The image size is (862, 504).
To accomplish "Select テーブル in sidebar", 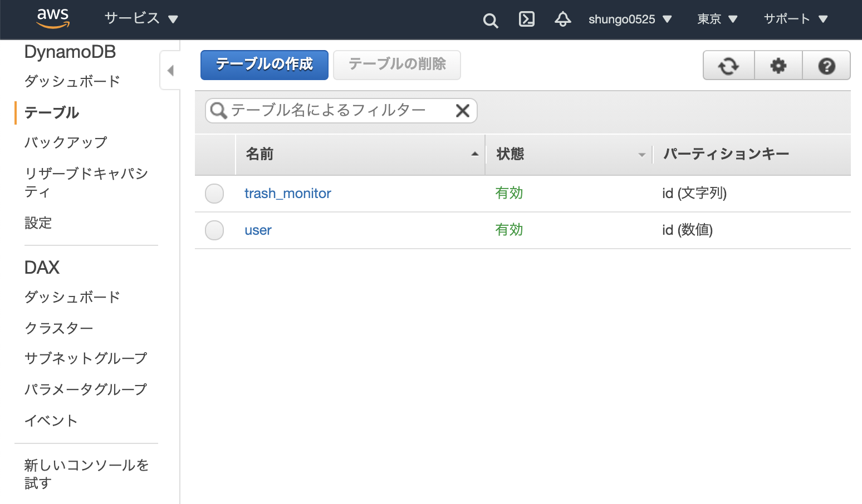I will (x=52, y=112).
